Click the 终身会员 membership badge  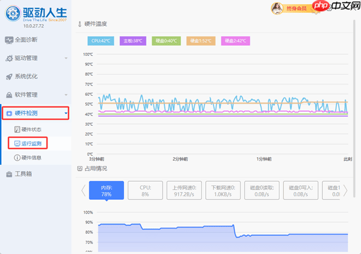click(x=296, y=8)
